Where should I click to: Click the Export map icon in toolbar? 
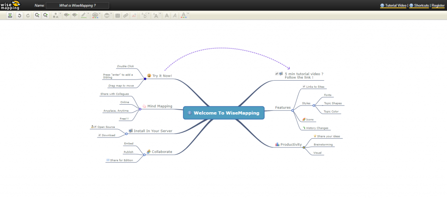click(10, 15)
